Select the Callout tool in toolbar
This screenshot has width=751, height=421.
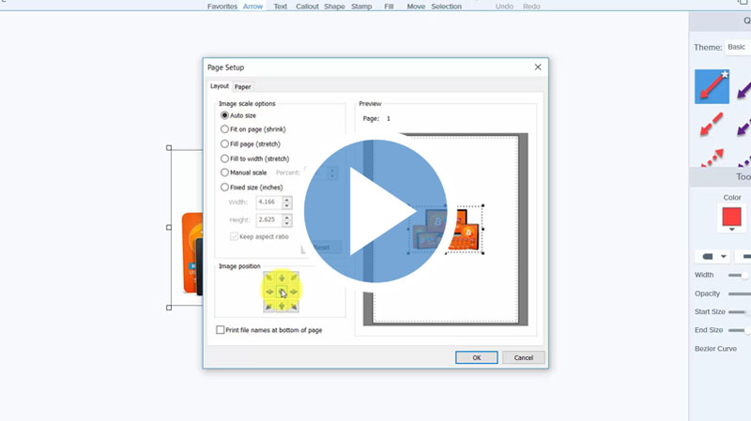(307, 7)
